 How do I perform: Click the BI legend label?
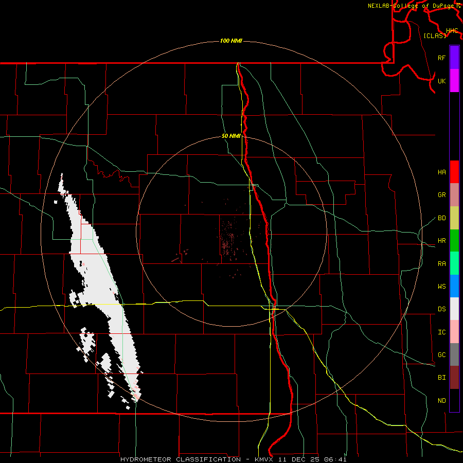click(x=441, y=378)
